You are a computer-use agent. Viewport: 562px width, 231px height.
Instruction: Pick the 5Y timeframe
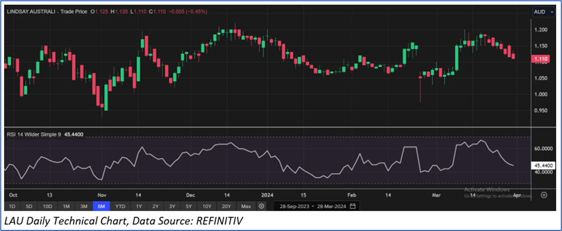tap(188, 206)
